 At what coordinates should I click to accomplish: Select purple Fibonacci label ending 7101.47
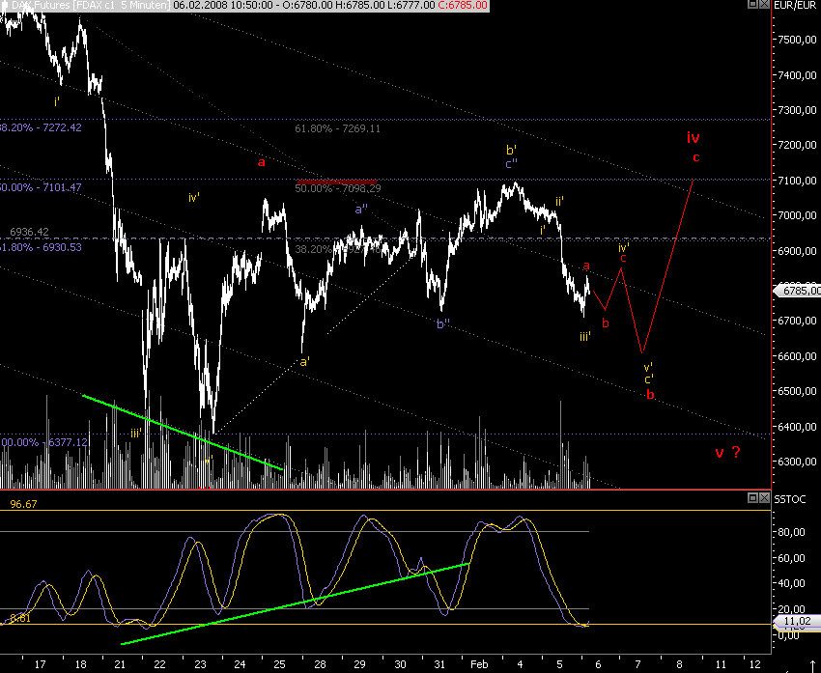click(41, 187)
